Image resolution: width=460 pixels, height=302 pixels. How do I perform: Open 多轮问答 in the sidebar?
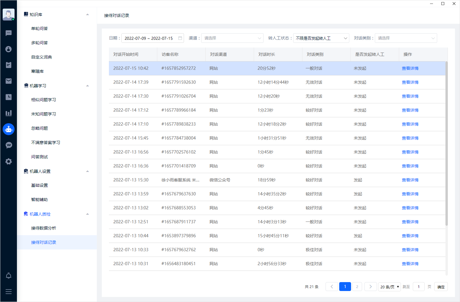(39, 43)
